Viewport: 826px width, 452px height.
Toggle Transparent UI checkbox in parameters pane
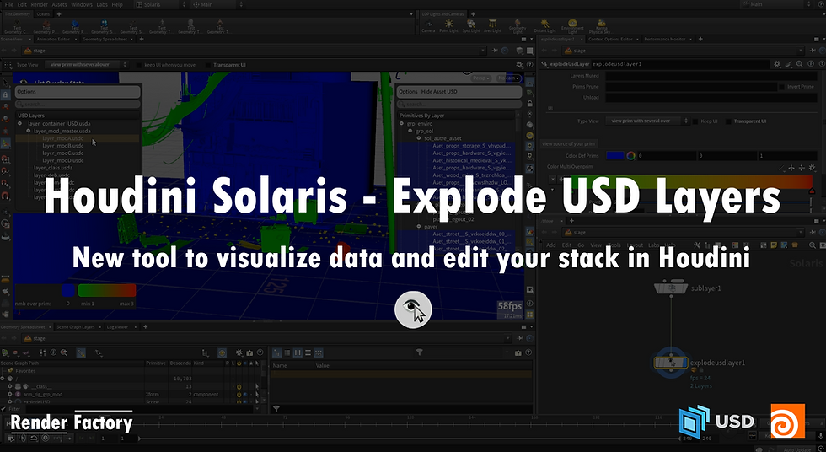pos(728,121)
